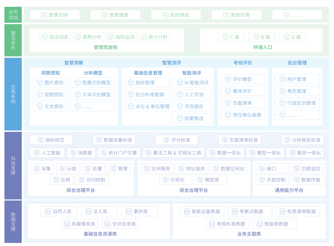
Task: Click the folder icon beside 政府绩效
Action: coord(165,15)
